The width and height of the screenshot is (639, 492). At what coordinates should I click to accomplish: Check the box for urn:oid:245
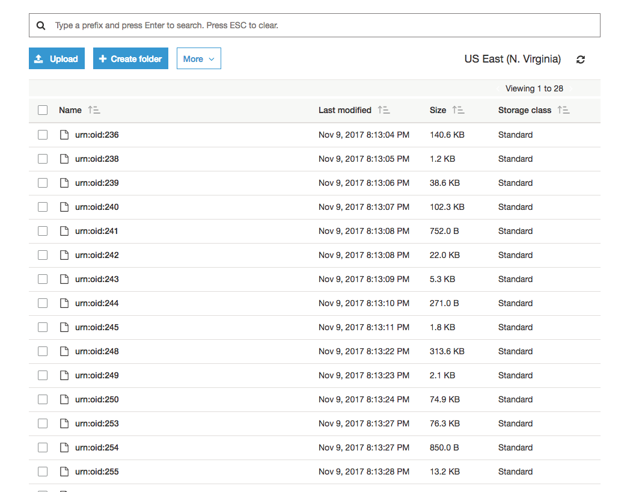(x=43, y=327)
